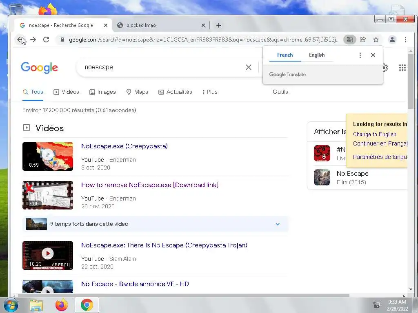Click the No Escape film poster thumbnail

[322, 177]
